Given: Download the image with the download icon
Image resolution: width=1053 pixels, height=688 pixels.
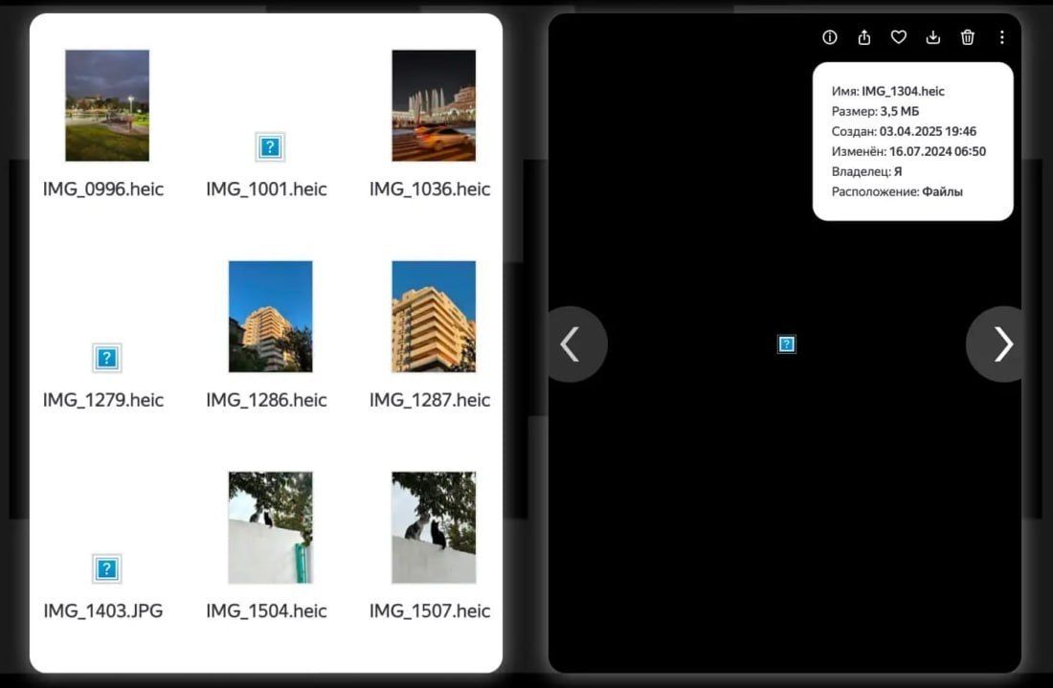Looking at the screenshot, I should pyautogui.click(x=932, y=37).
